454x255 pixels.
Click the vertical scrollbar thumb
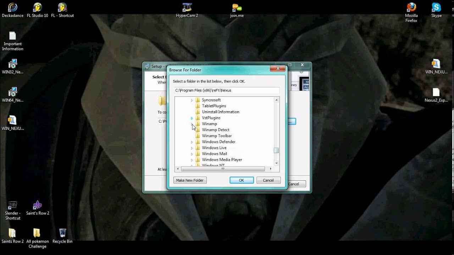click(x=276, y=151)
